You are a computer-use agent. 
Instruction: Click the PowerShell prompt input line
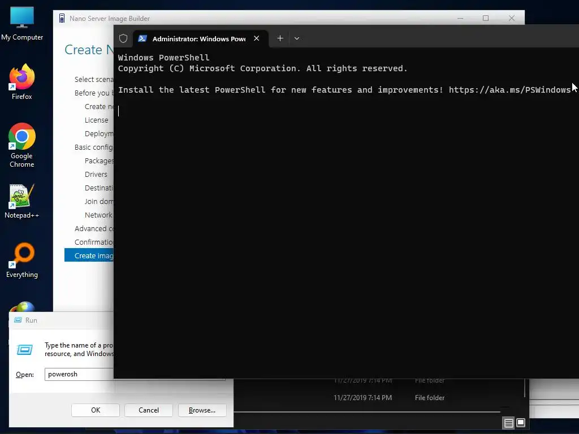346,111
